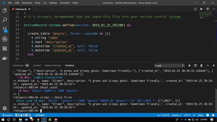This screenshot has width=217, height=122.
Task: Close the schema.rb editor tab
Action: 29,9
